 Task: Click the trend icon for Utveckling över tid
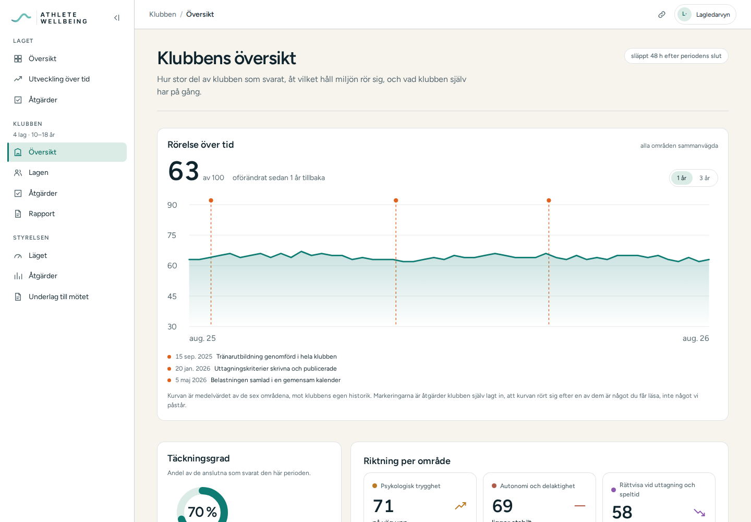pyautogui.click(x=18, y=79)
